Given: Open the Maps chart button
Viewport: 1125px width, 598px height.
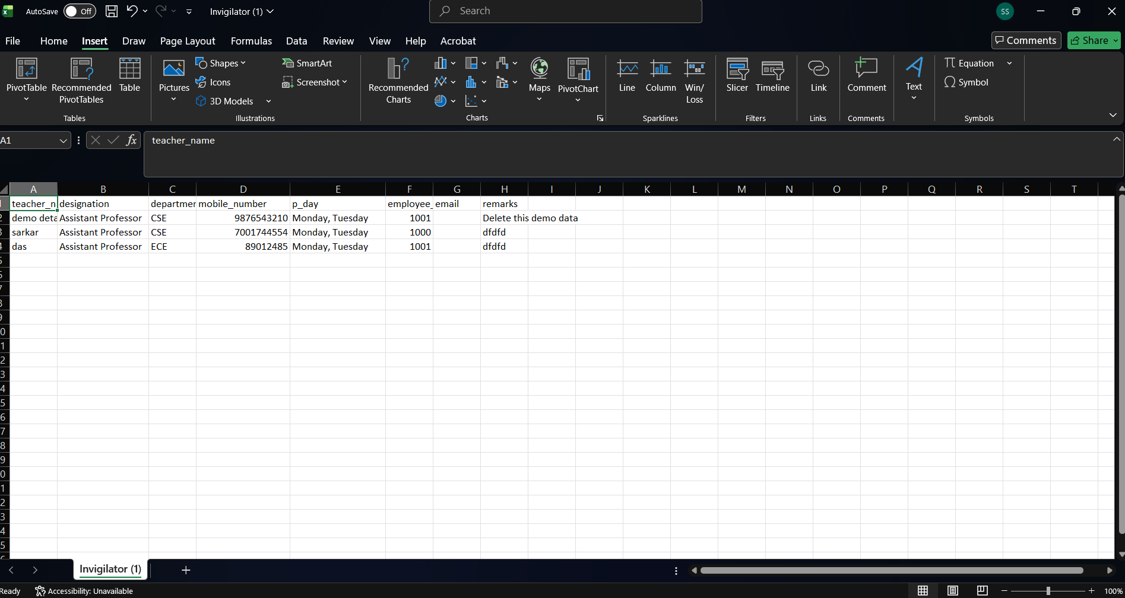Looking at the screenshot, I should point(539,79).
